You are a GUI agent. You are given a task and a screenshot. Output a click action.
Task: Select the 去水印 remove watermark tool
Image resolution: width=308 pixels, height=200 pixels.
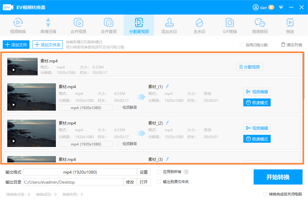tap(199, 25)
